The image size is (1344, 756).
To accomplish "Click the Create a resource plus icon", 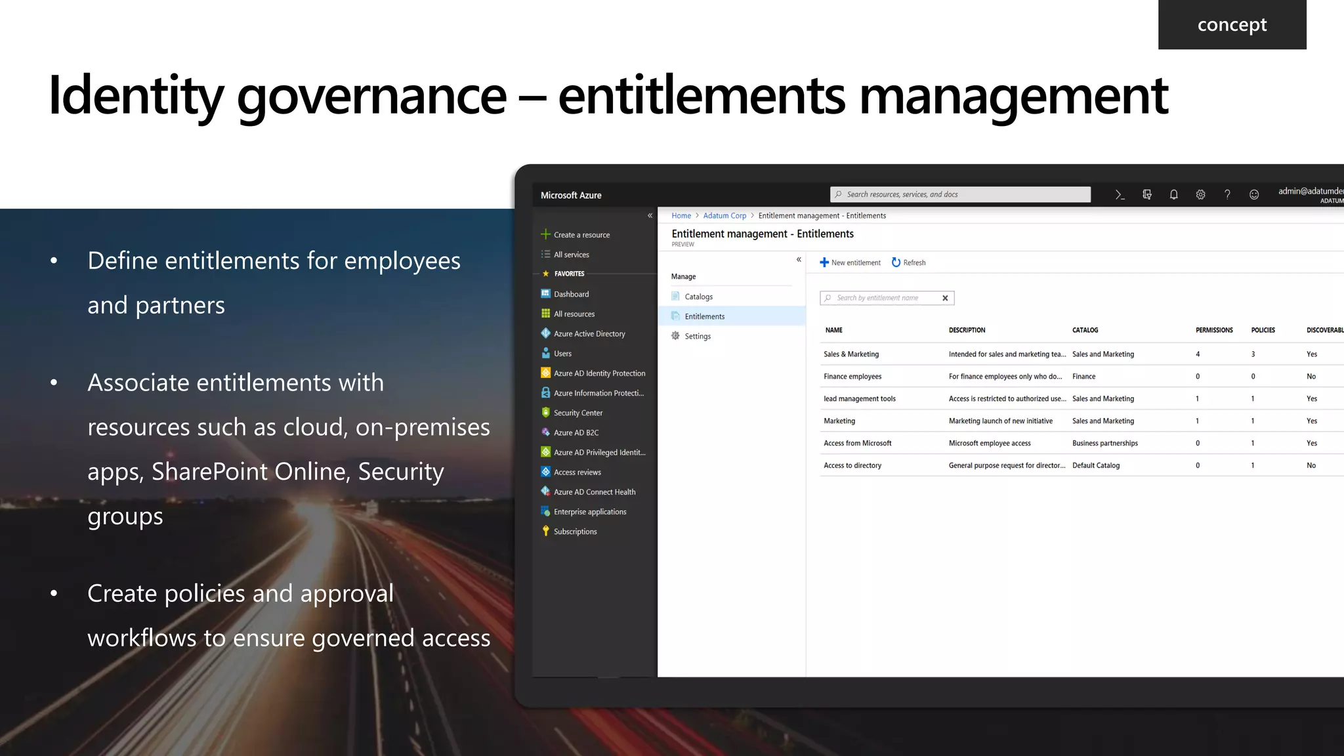I will 545,234.
